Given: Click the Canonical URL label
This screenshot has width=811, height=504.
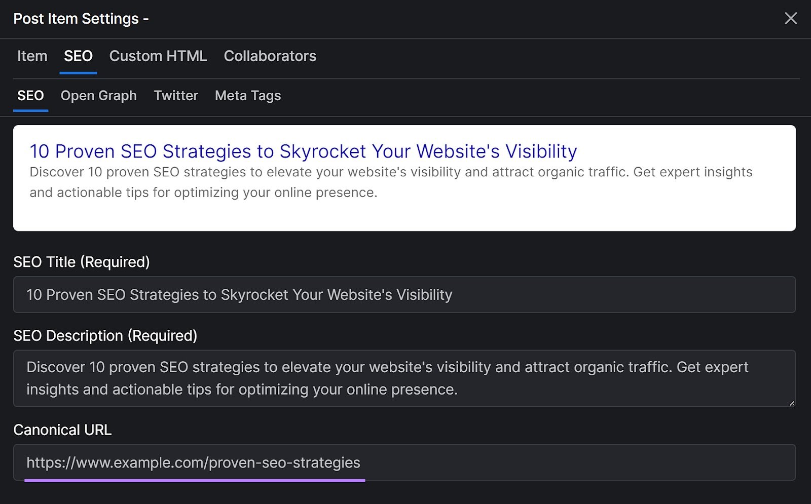Looking at the screenshot, I should pyautogui.click(x=63, y=430).
